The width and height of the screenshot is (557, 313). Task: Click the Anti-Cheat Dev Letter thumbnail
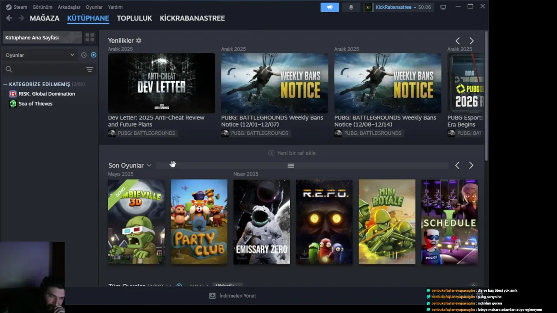[161, 83]
